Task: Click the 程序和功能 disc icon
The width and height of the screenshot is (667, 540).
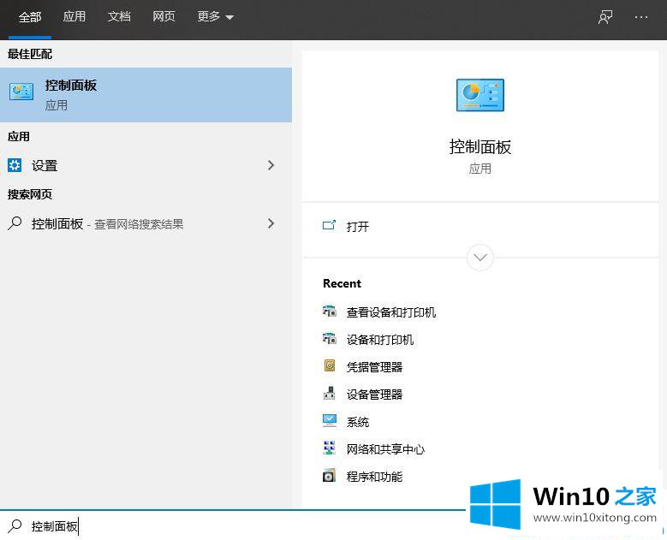Action: click(x=330, y=475)
